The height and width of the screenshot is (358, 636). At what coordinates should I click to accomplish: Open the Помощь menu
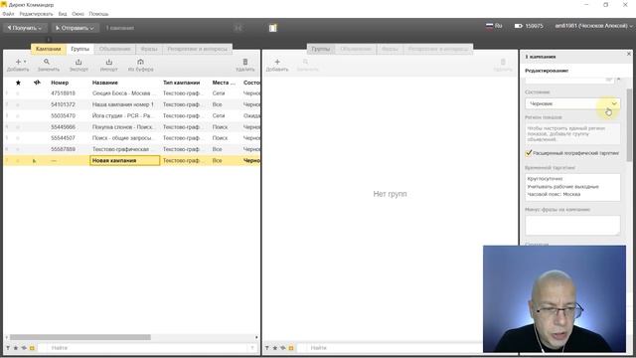tap(98, 14)
